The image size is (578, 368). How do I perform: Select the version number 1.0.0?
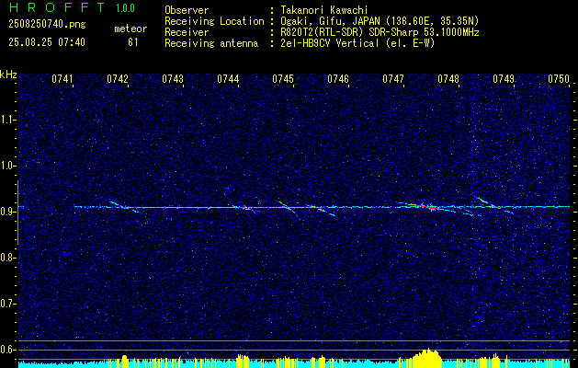coord(125,8)
